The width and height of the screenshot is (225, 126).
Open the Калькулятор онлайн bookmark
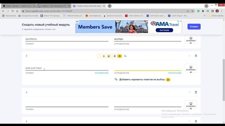coord(28,16)
